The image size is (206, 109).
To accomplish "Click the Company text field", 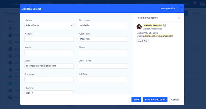I will (x=49, y=79).
